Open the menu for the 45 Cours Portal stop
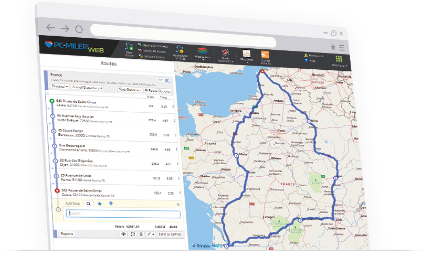 [x=175, y=135]
